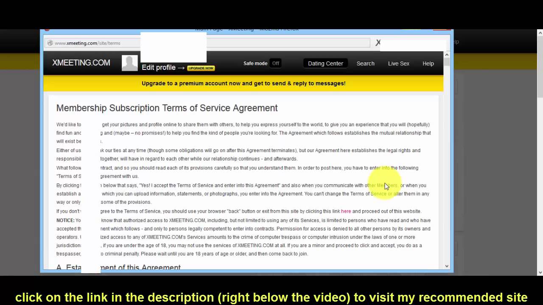Click the X stop-loading button beside address bar
The image size is (543, 305).
(x=378, y=42)
